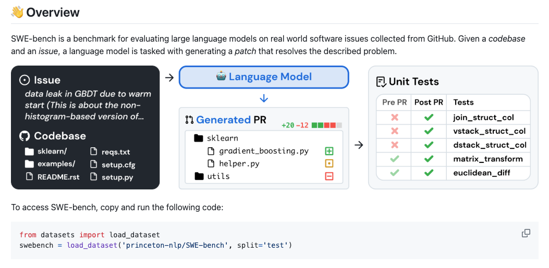Click the red X for dstack_struct_col Pre PR

coord(394,145)
